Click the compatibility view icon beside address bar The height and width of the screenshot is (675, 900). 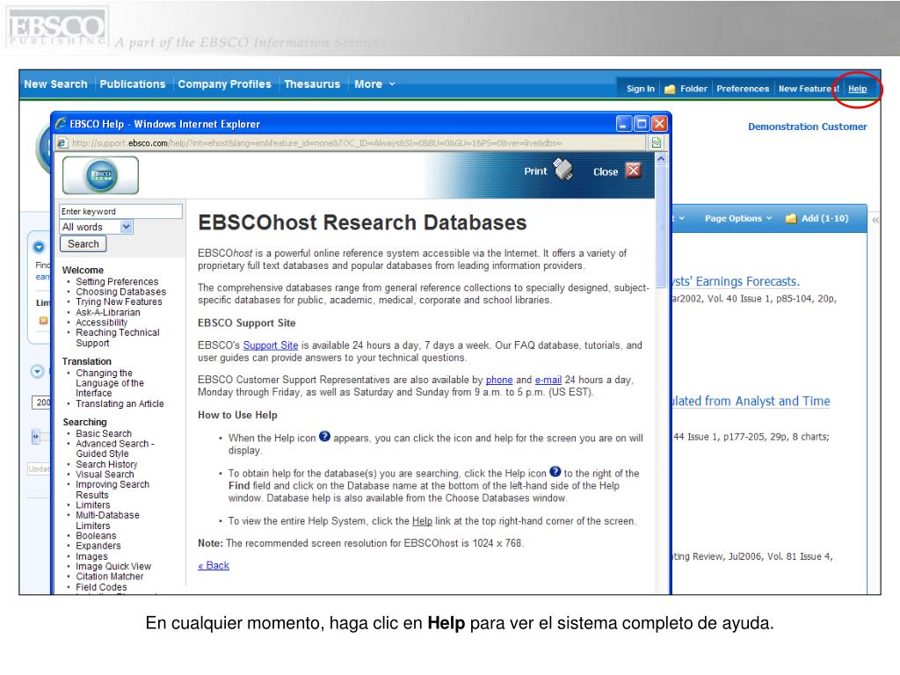coord(656,142)
